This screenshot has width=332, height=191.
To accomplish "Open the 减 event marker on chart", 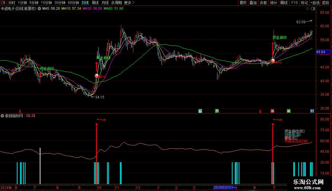I will (x=289, y=111).
